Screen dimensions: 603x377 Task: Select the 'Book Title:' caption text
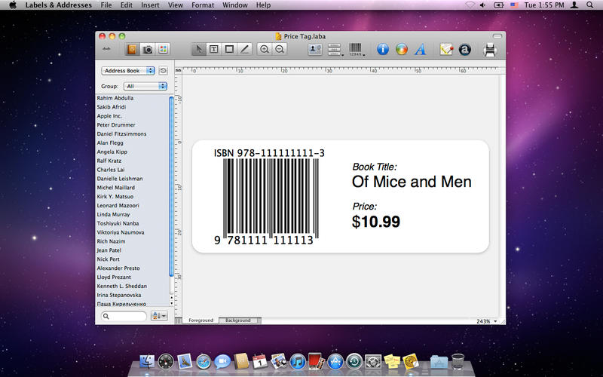click(x=375, y=167)
